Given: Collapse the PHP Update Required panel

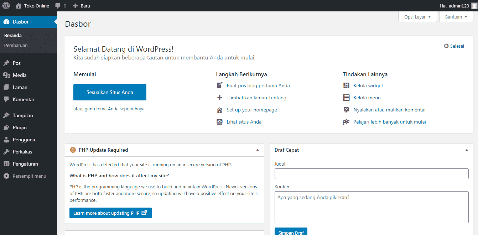Looking at the screenshot, I should 258,150.
